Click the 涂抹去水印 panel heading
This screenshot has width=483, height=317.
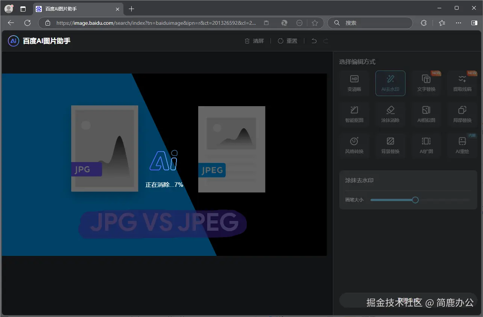coord(359,180)
